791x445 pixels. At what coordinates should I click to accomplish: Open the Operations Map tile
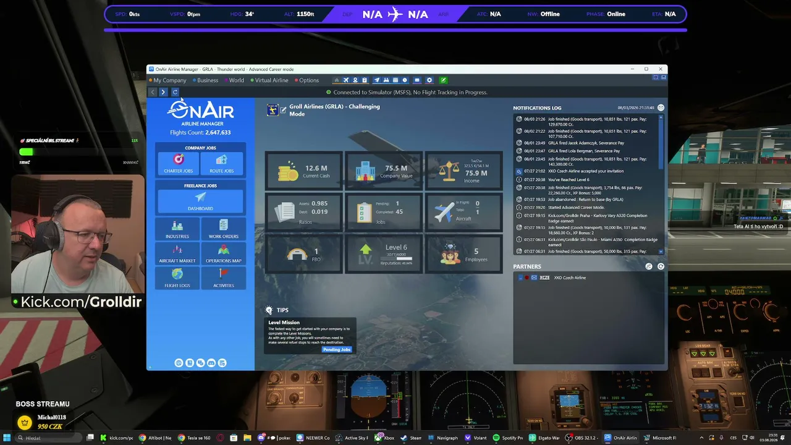click(x=223, y=254)
